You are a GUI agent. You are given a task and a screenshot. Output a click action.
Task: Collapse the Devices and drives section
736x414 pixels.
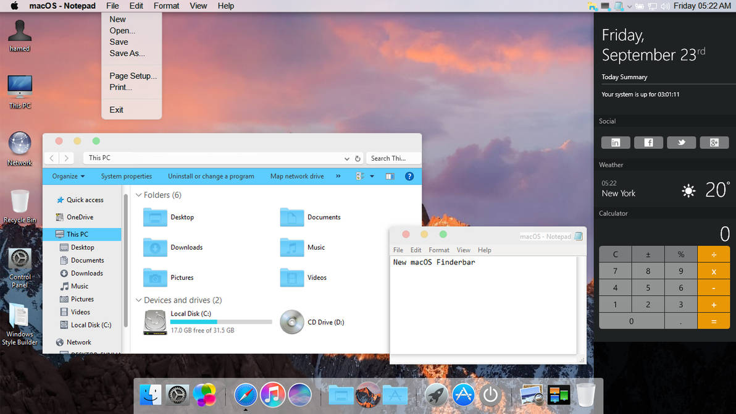click(x=138, y=300)
